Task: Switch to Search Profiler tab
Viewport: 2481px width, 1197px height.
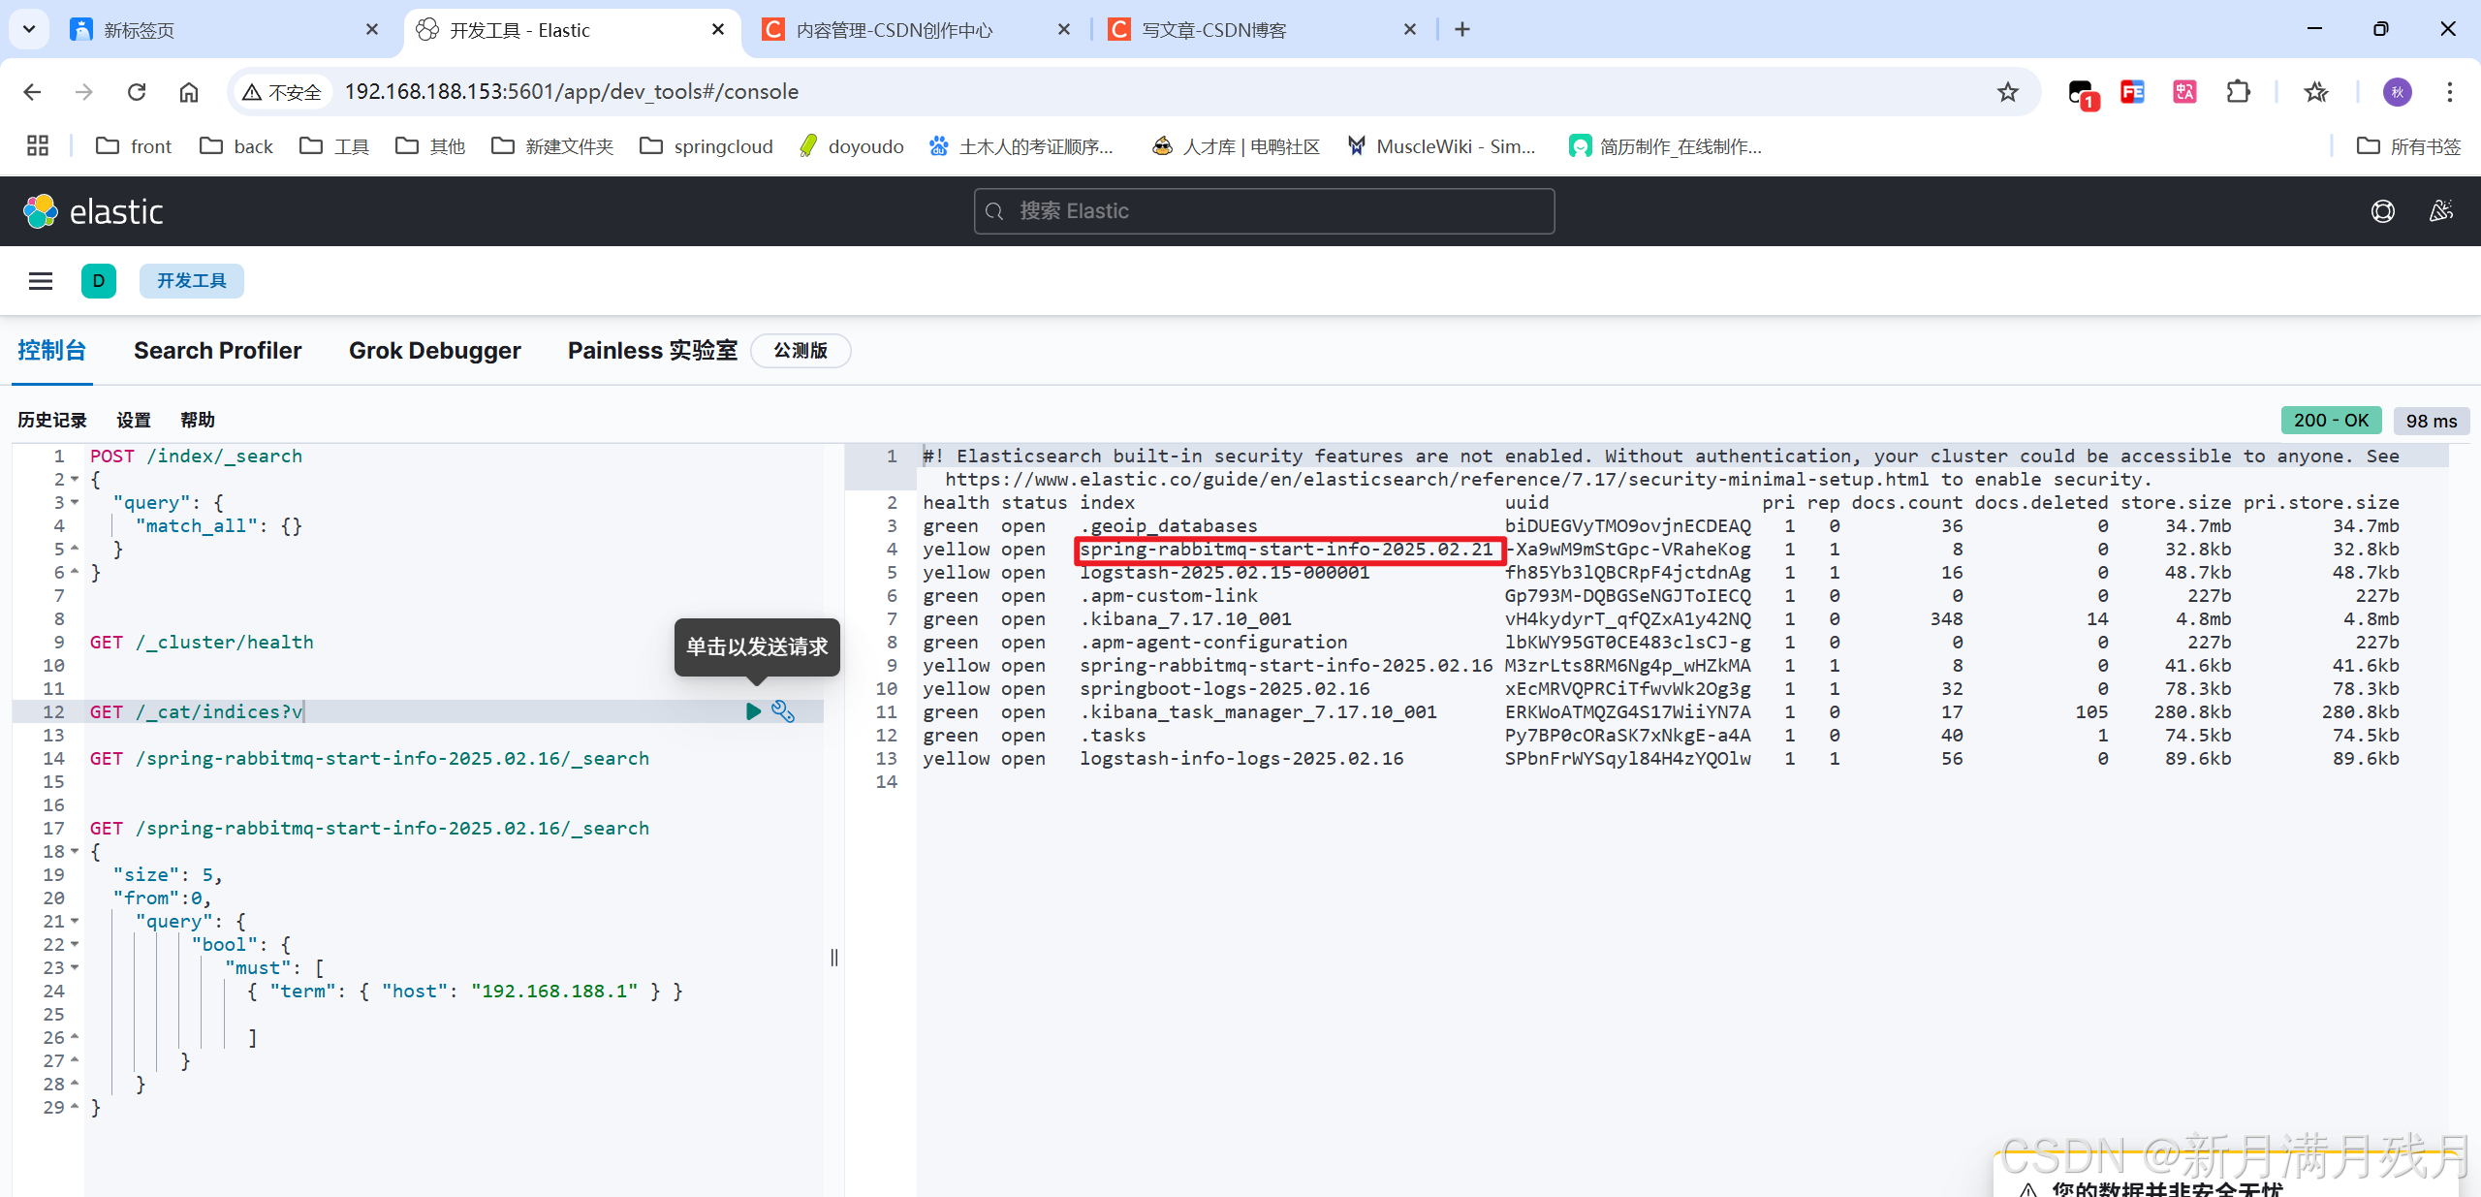Action: [x=217, y=351]
